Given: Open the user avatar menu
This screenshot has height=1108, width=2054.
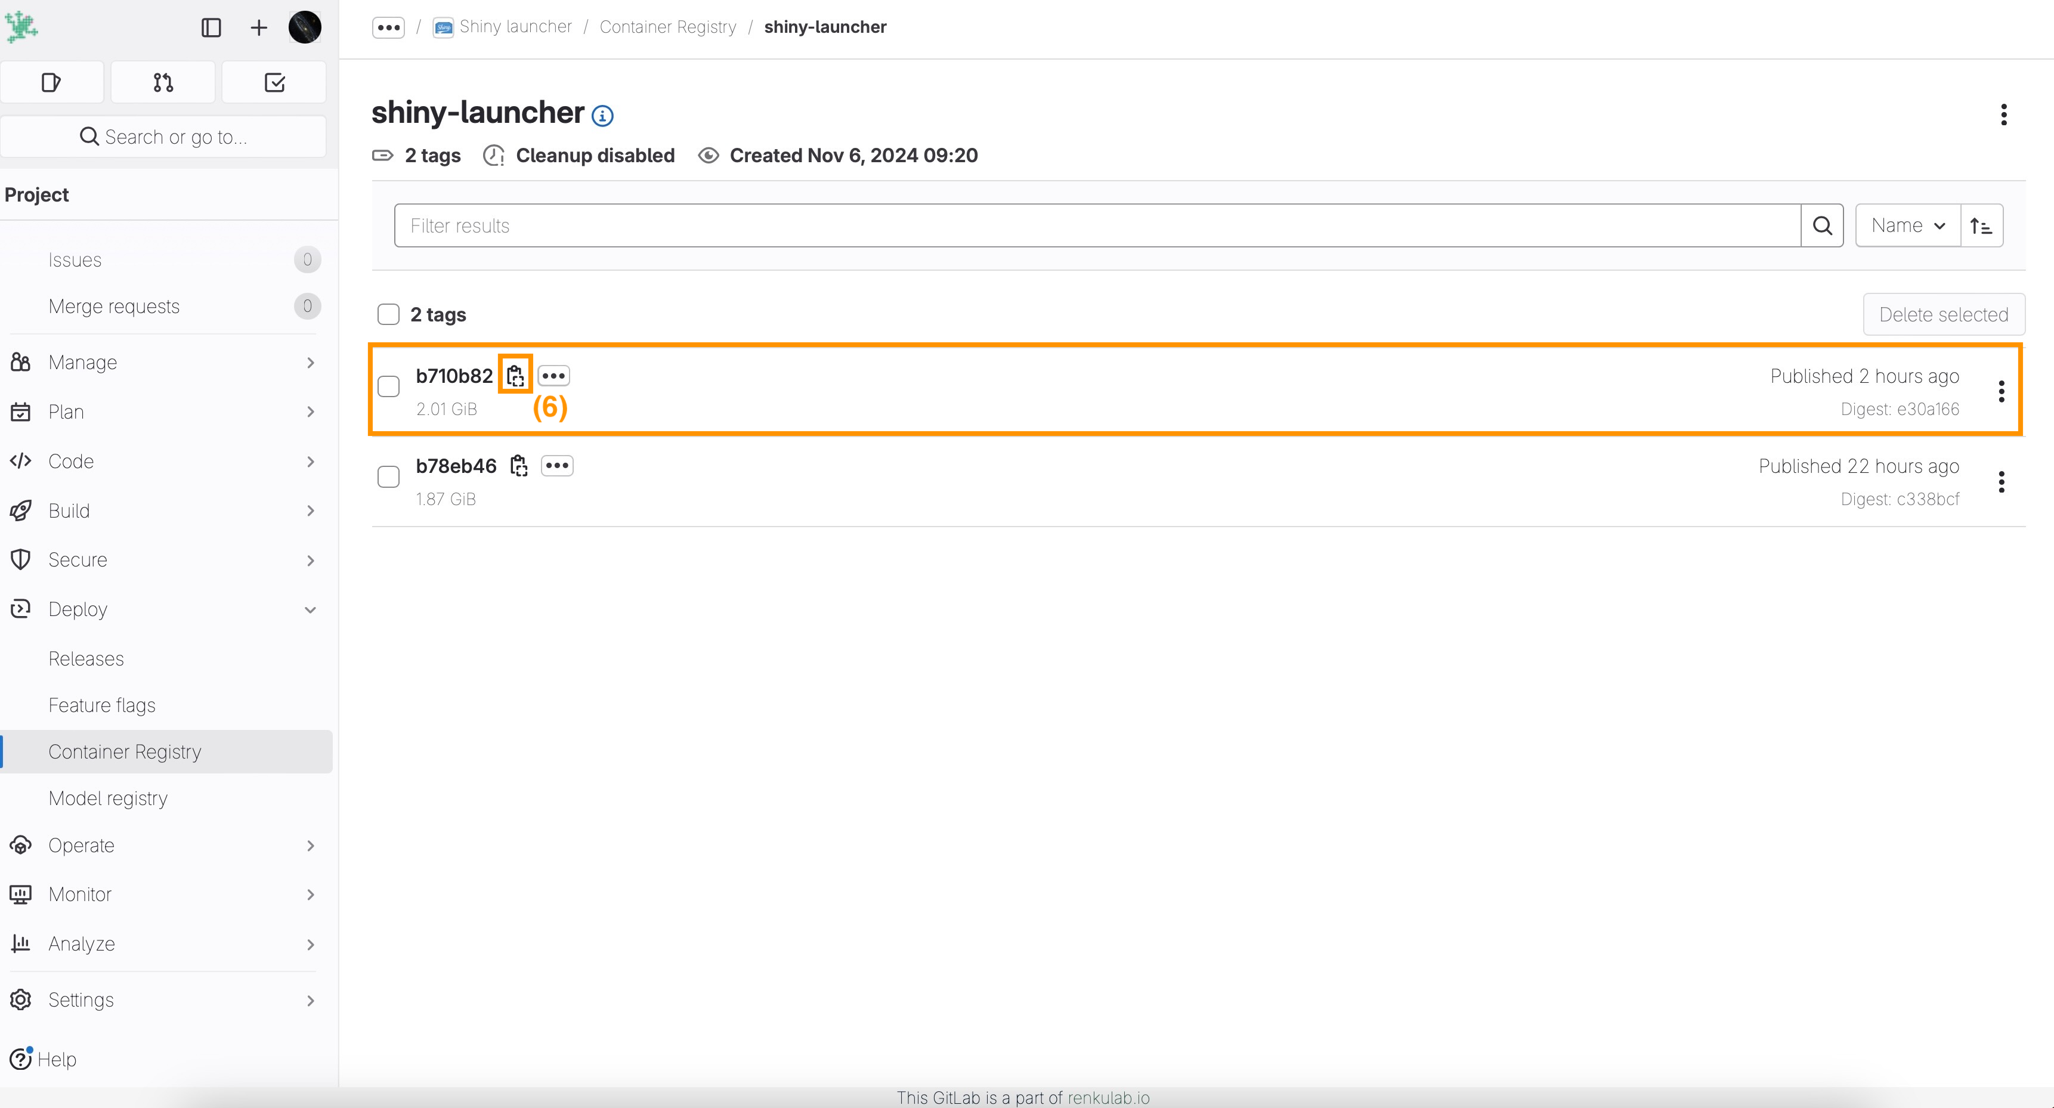Looking at the screenshot, I should pos(305,28).
